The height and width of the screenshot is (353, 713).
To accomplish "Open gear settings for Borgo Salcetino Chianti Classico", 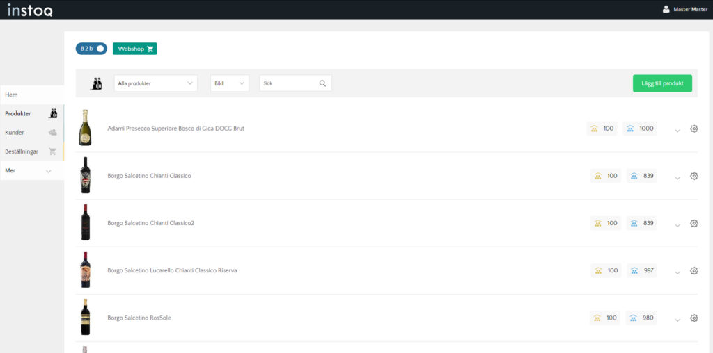I will [694, 176].
